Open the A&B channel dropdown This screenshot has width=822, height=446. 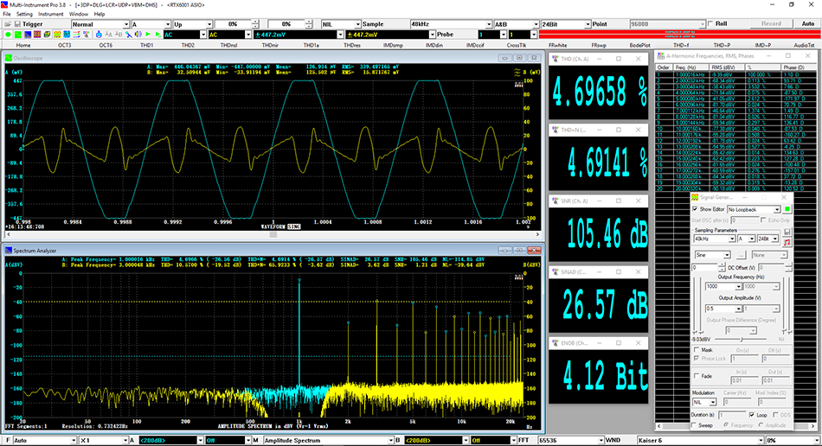coord(517,24)
